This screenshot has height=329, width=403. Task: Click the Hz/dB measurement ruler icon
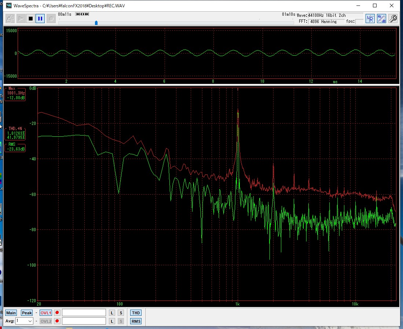(x=381, y=18)
